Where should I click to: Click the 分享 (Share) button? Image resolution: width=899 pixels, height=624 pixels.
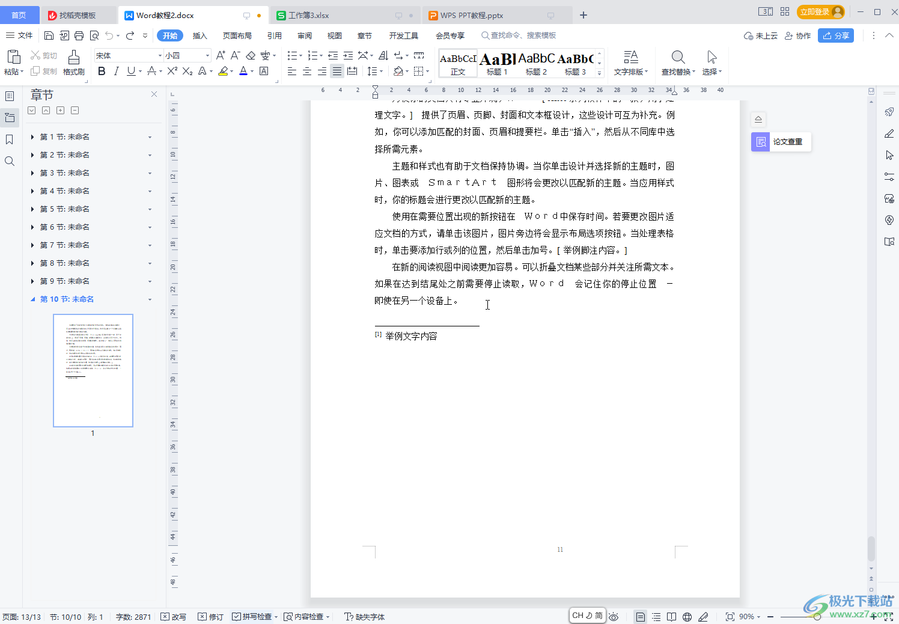[836, 35]
